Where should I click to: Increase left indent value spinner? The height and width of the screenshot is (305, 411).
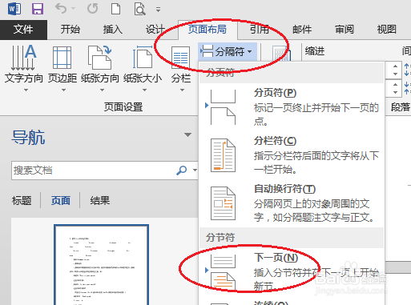pyautogui.click(x=396, y=66)
